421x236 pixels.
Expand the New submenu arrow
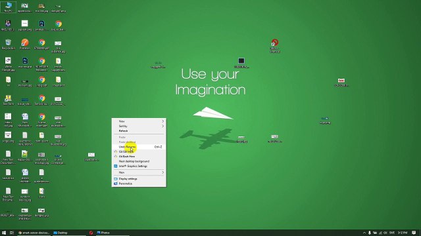click(162, 172)
